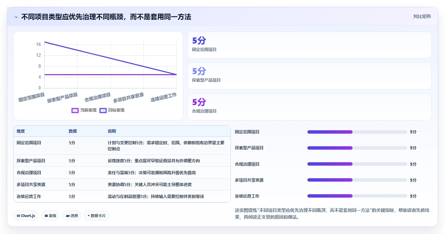Click the 12 value on chart y-axis
The image size is (445, 234).
(38, 55)
